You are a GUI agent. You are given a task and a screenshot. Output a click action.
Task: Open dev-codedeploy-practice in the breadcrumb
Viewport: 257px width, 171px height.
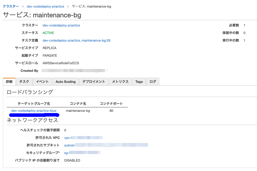(x=45, y=6)
